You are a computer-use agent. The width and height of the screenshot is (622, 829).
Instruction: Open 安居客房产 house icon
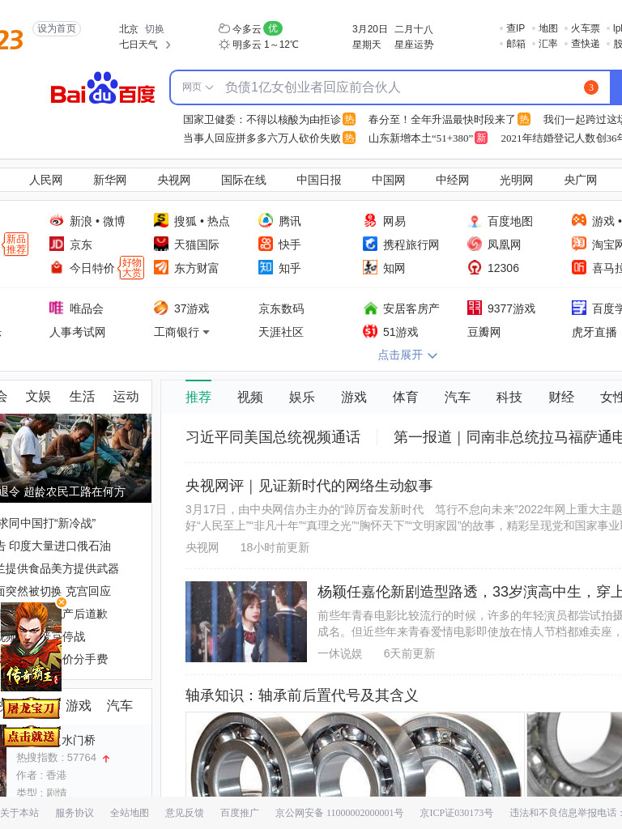[x=370, y=308]
